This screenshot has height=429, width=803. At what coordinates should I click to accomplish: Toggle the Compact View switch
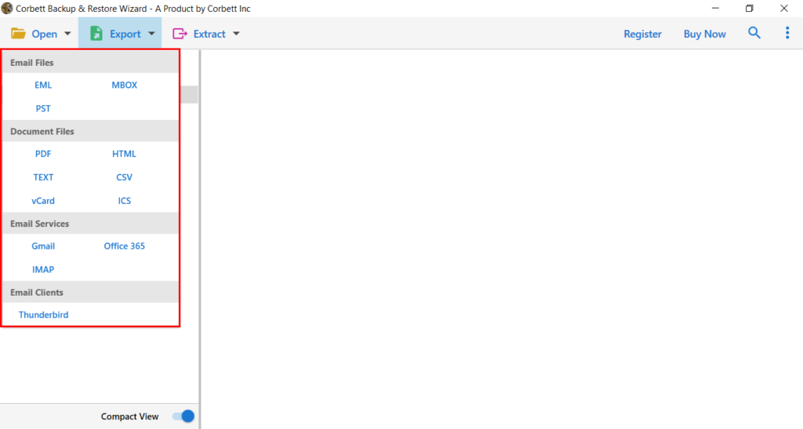click(x=183, y=416)
